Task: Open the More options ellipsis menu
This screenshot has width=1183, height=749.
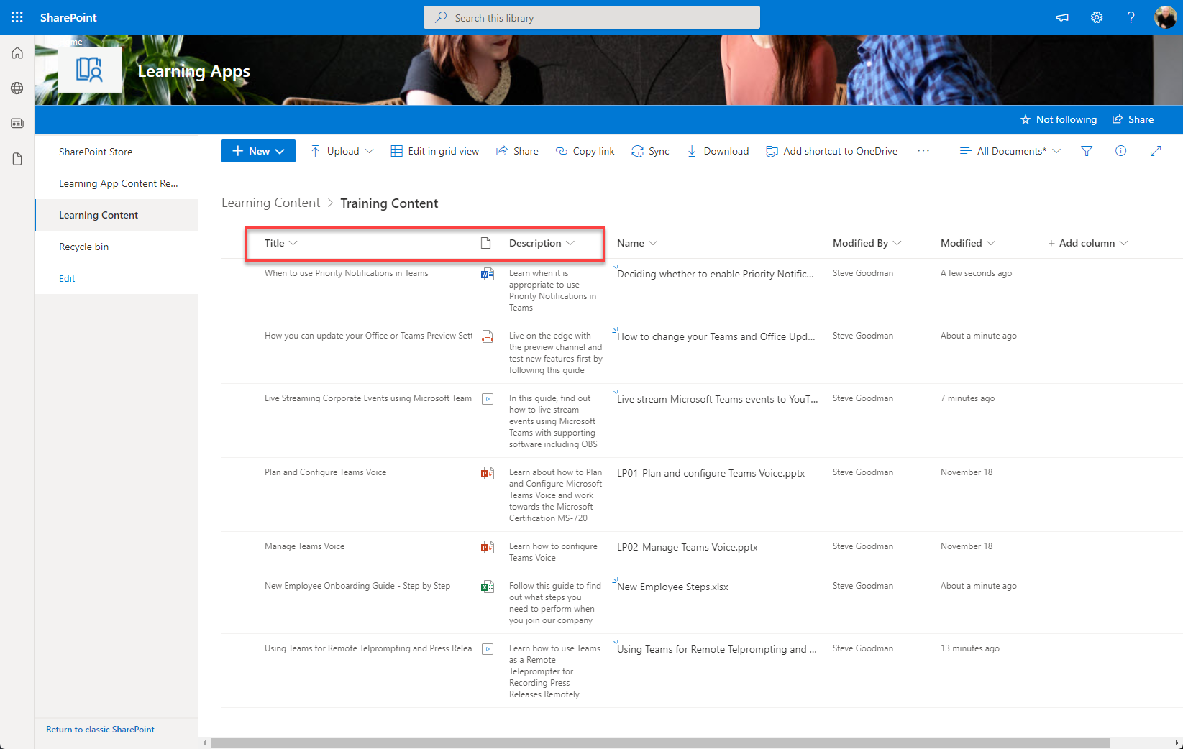Action: (923, 151)
